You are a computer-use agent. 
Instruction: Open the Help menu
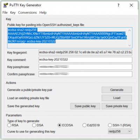tap(43, 13)
